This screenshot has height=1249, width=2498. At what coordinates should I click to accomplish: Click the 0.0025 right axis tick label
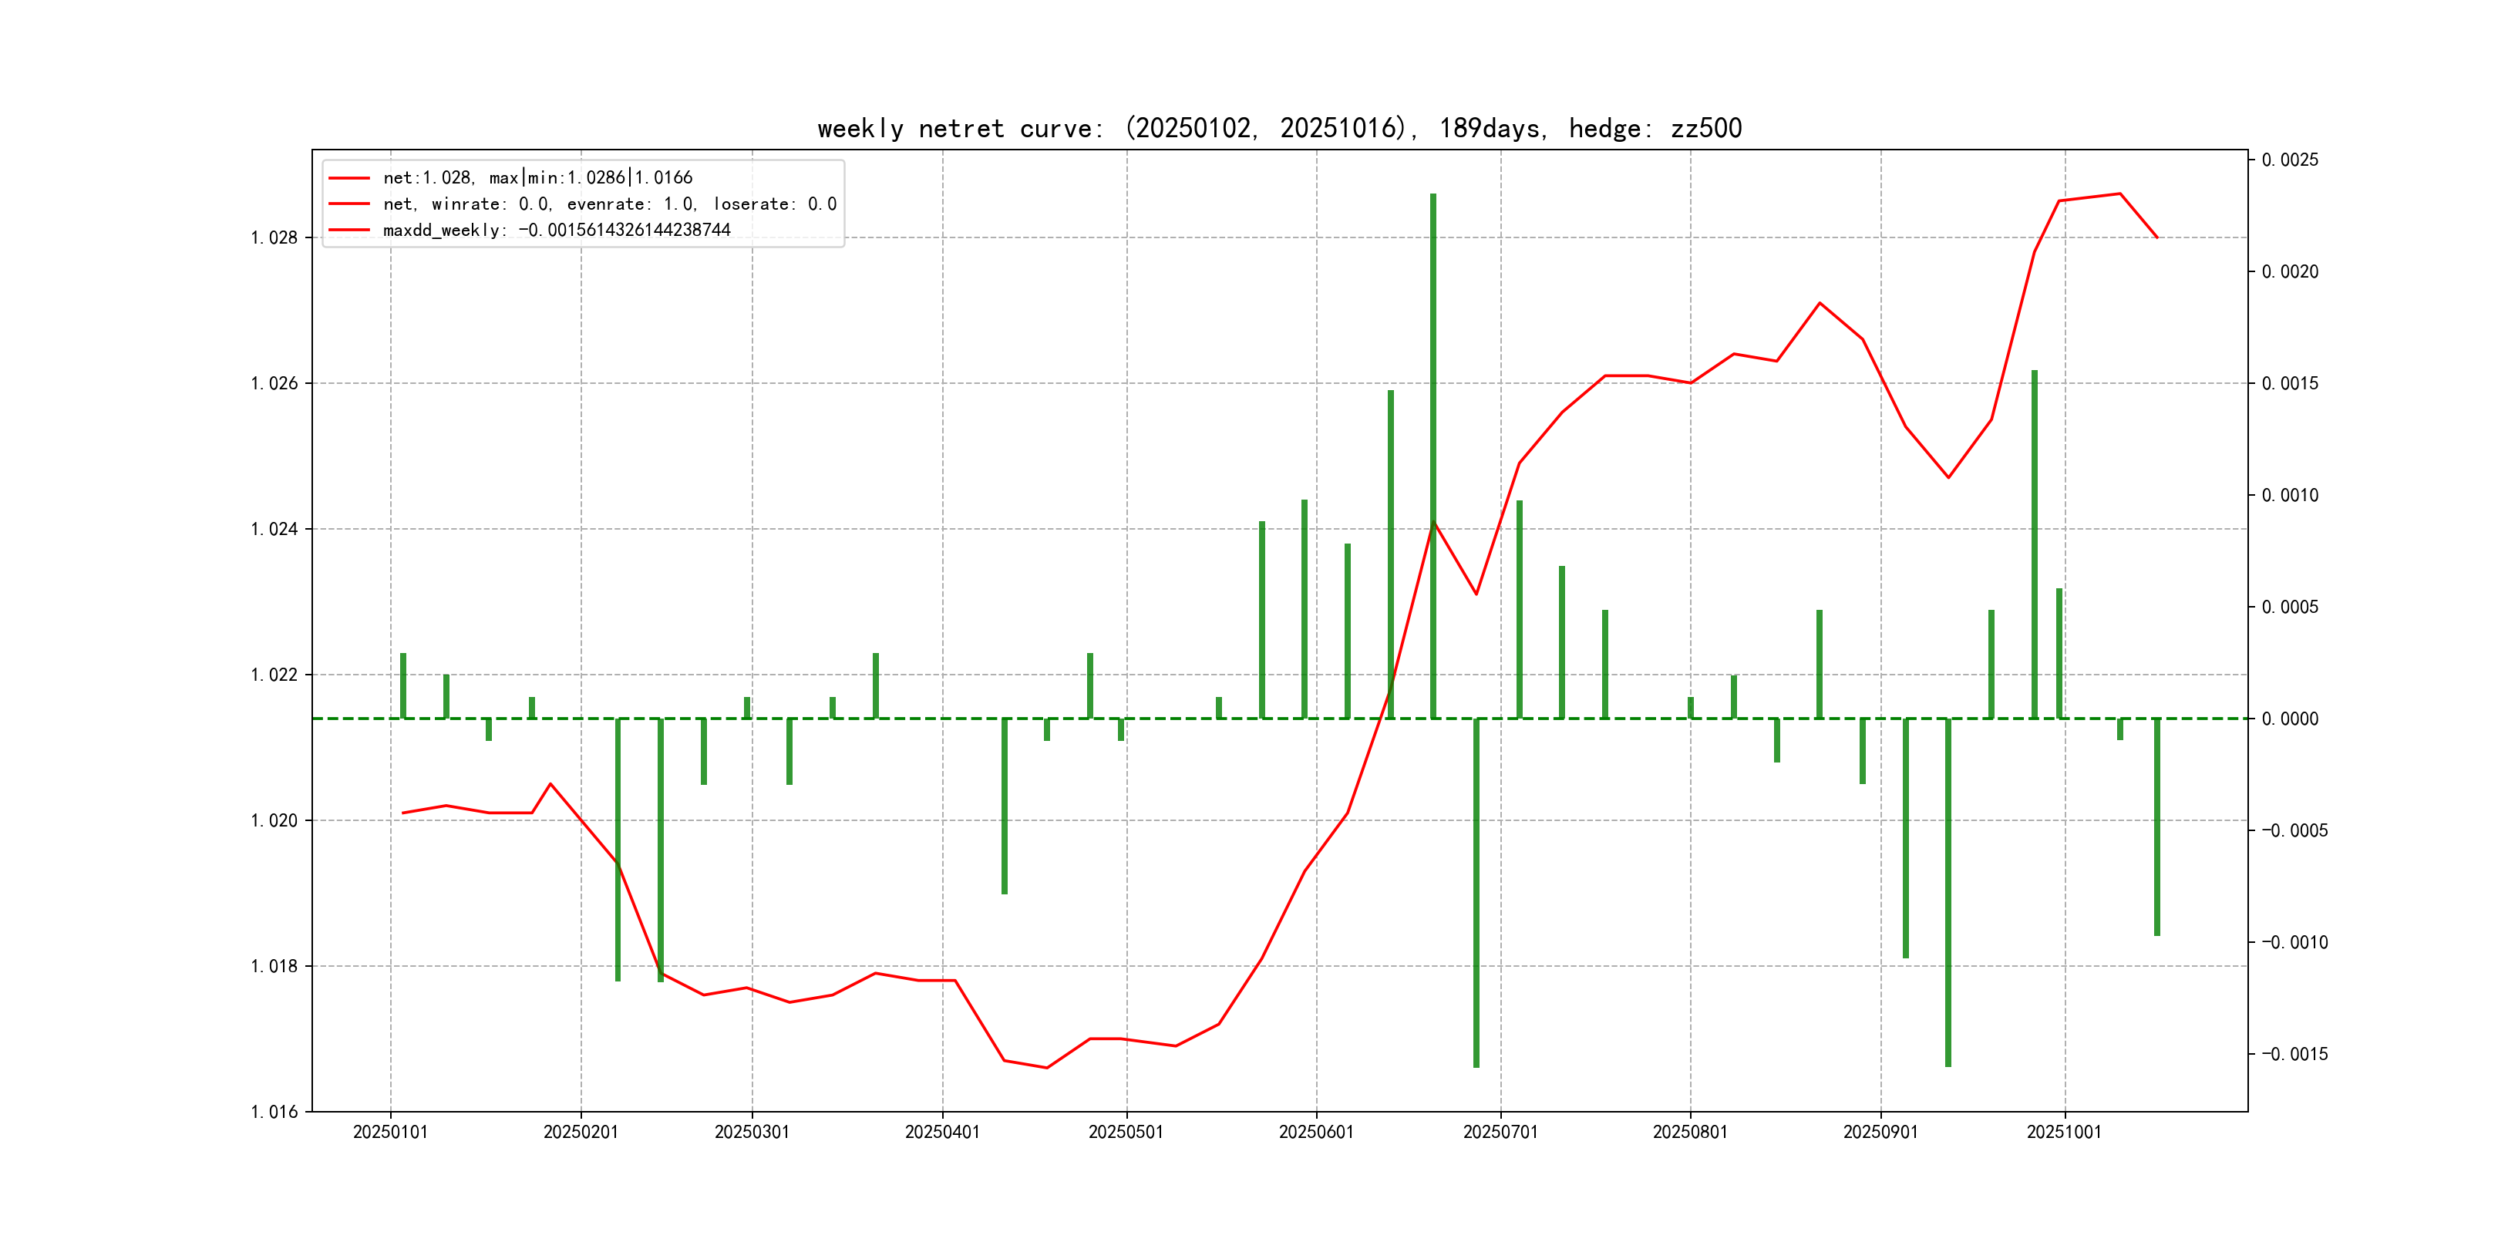pos(2290,160)
